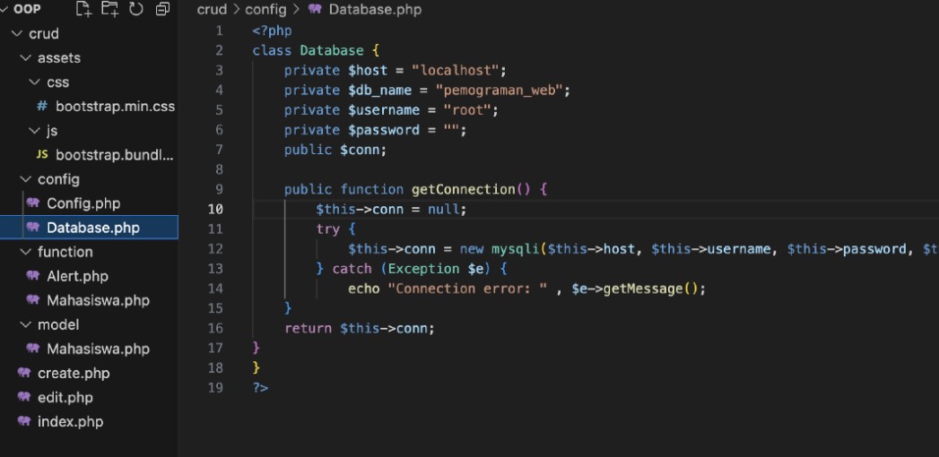The image size is (939, 457).
Task: Click the PHP elephant icon beside index.php
Action: pyautogui.click(x=24, y=422)
